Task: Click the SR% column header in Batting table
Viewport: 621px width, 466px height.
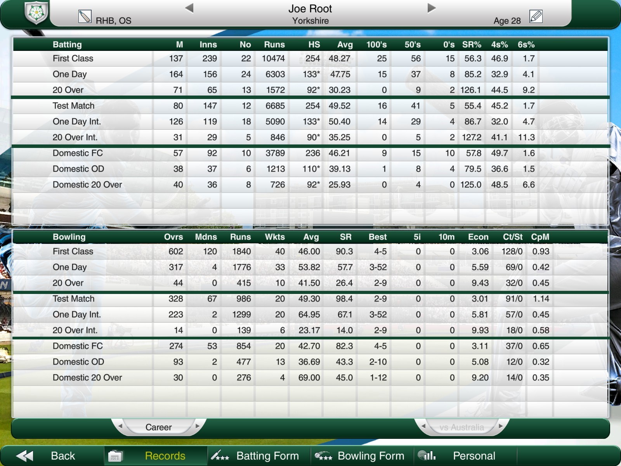Action: click(472, 44)
